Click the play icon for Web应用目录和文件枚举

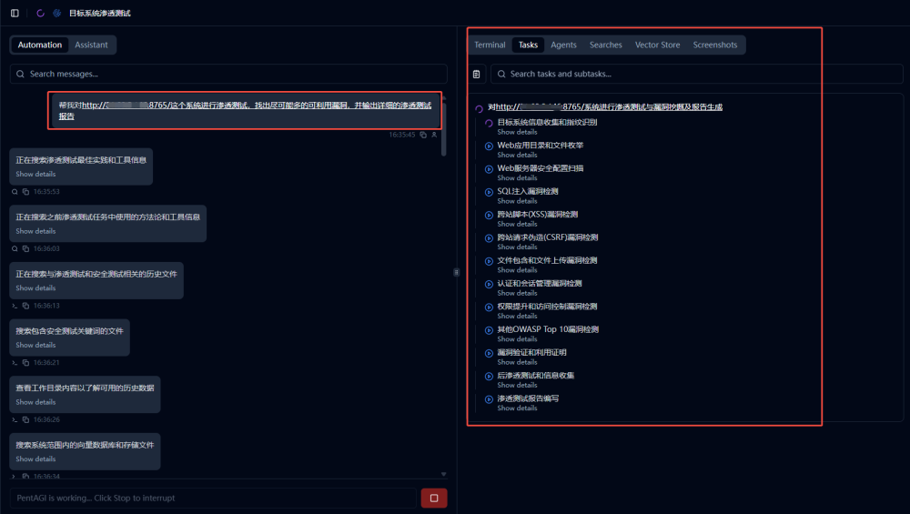[489, 146]
